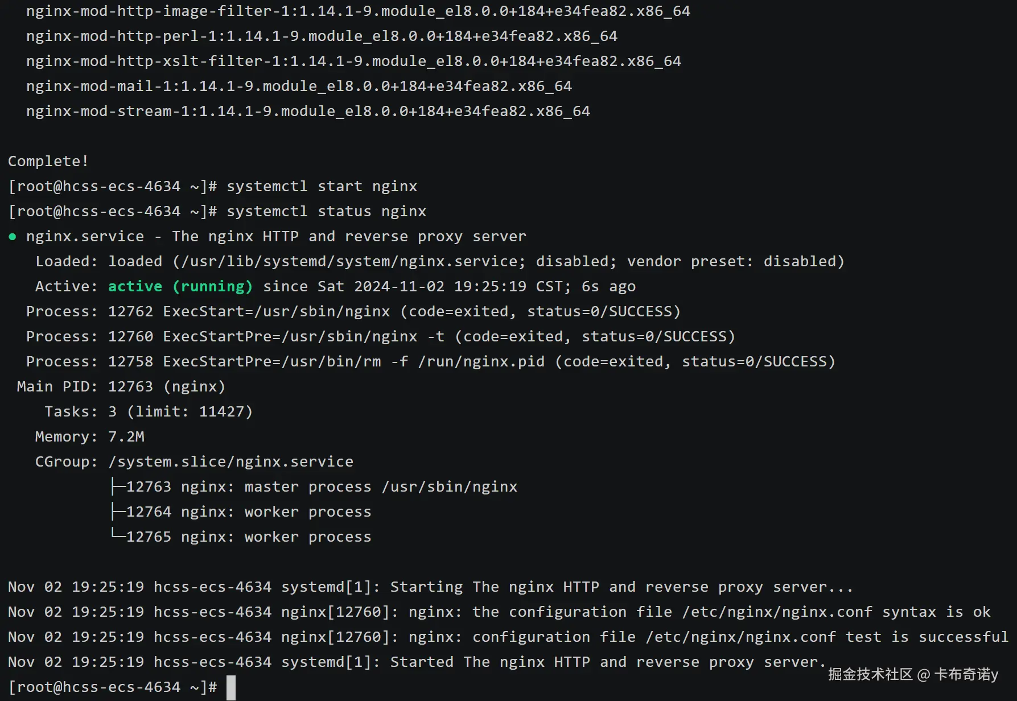Click the nginx-mod-stream package line
1017x701 pixels.
click(x=307, y=111)
